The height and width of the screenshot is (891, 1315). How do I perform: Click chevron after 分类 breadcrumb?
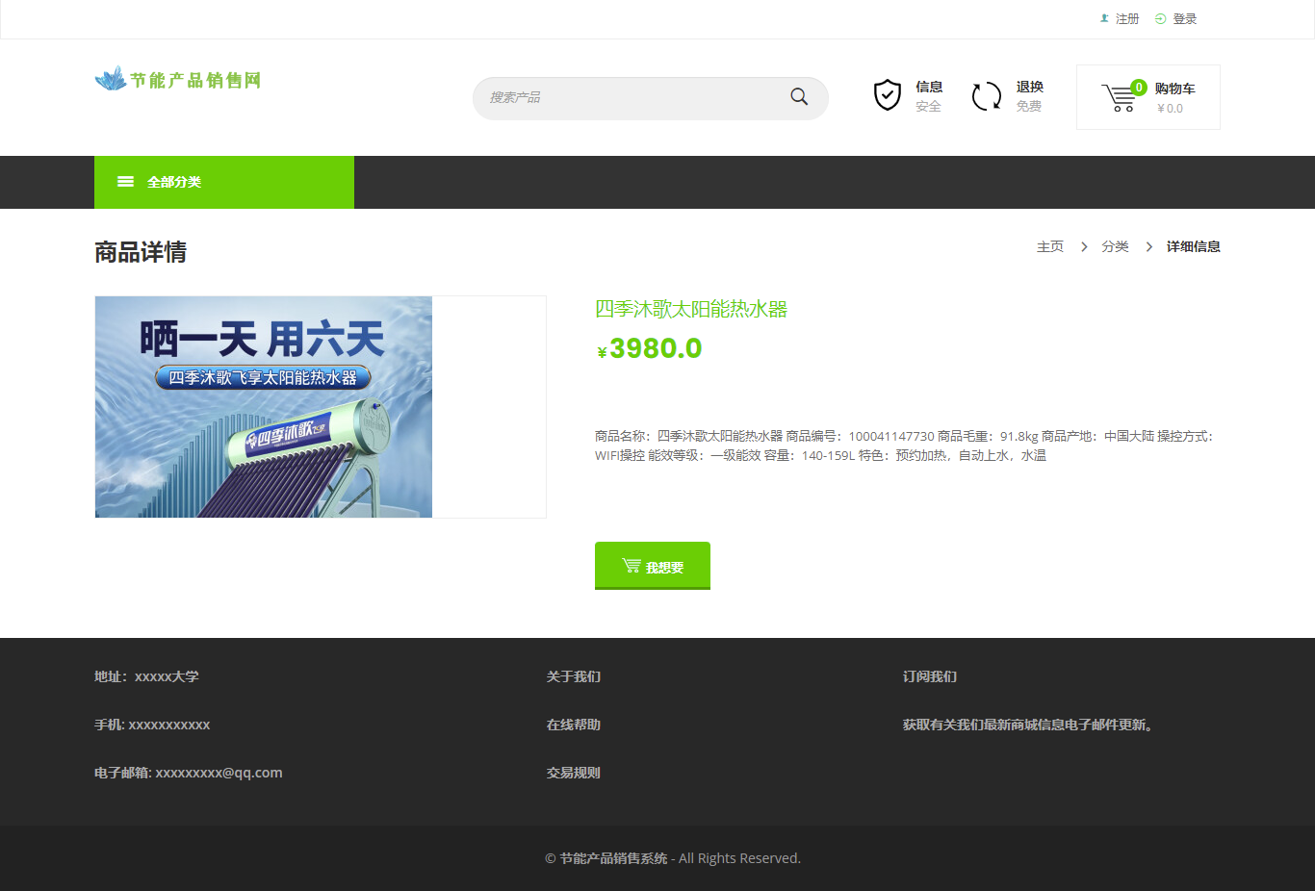[x=1149, y=247]
